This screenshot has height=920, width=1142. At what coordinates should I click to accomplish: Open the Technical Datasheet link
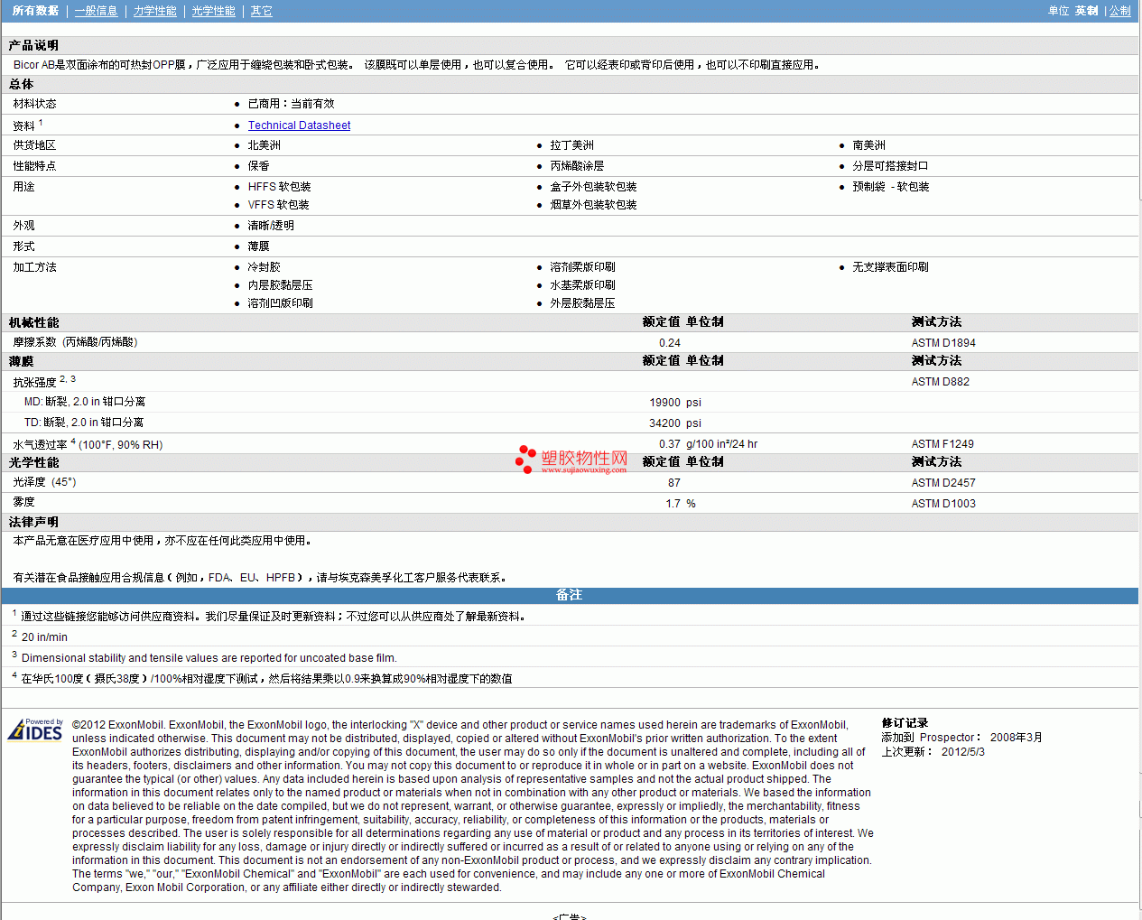pos(299,125)
